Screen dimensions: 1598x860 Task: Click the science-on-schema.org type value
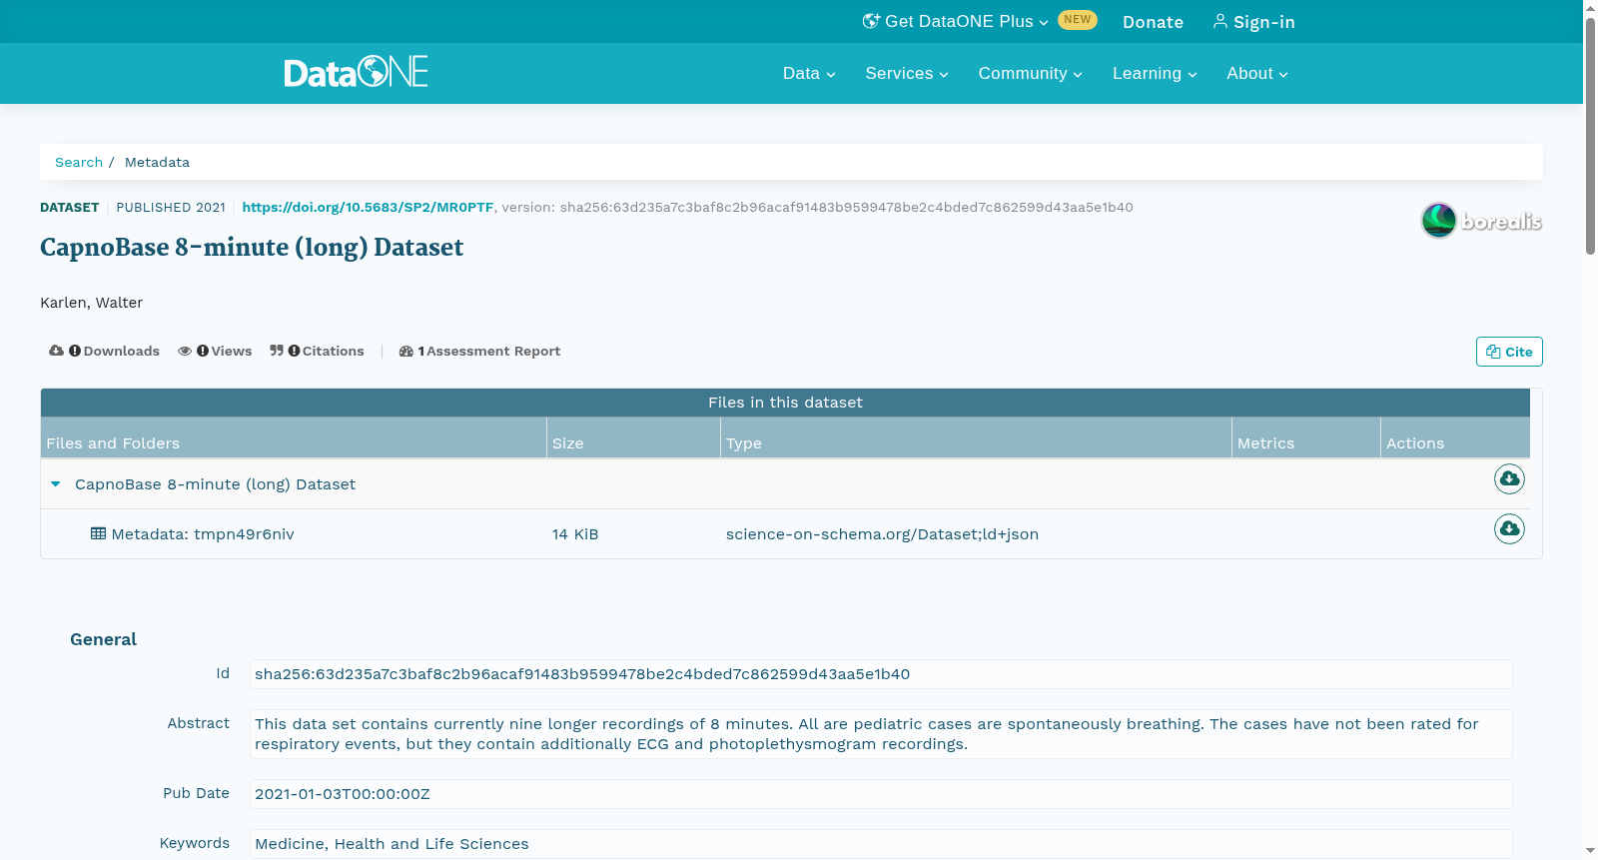coord(882,534)
